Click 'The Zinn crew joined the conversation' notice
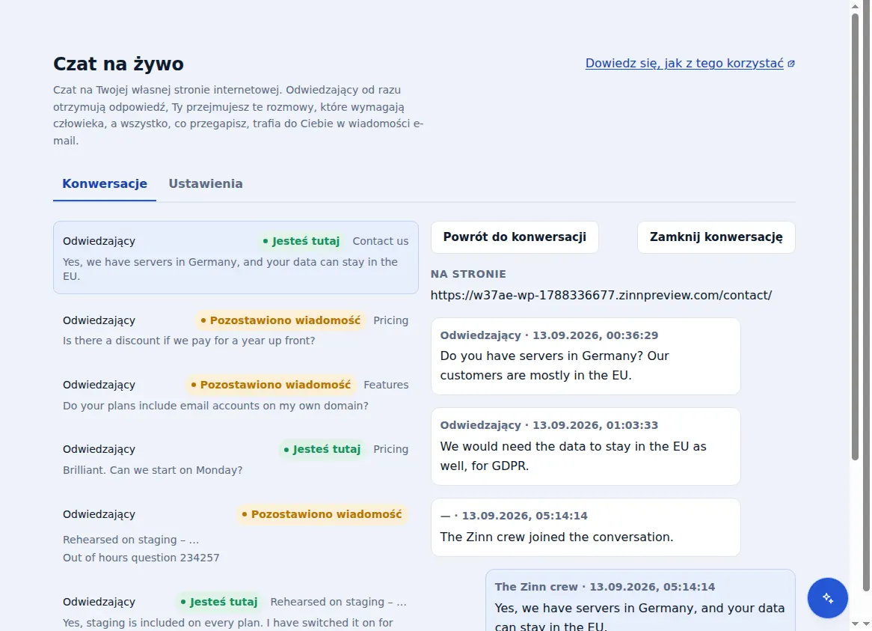This screenshot has width=872, height=631. click(586, 528)
